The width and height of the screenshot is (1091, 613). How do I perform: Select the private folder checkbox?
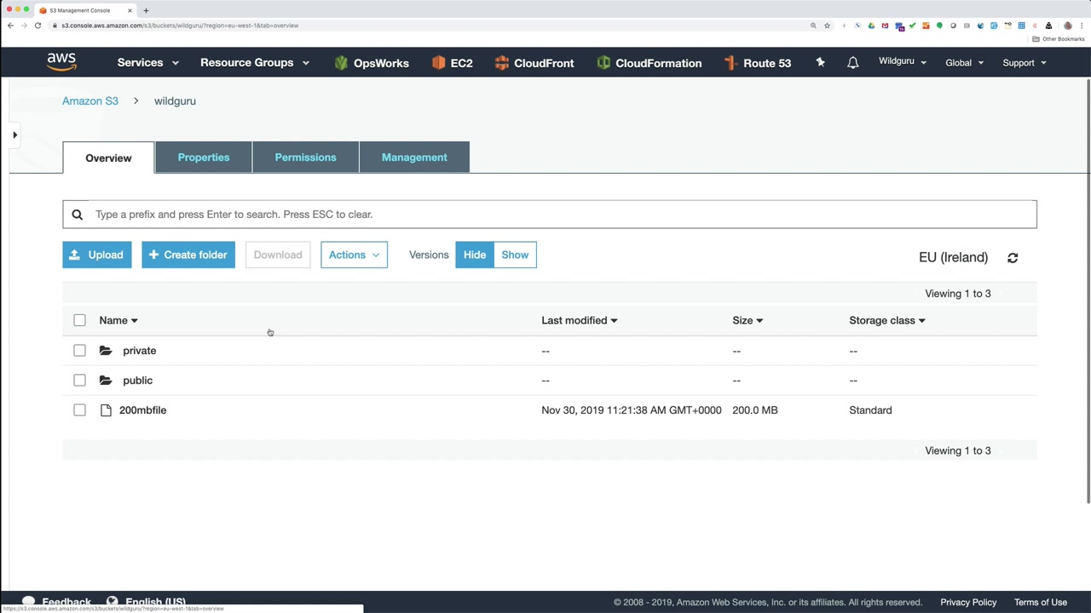point(79,351)
